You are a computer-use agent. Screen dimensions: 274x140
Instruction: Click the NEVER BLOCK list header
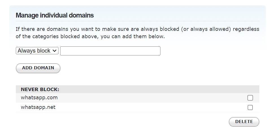click(40, 89)
